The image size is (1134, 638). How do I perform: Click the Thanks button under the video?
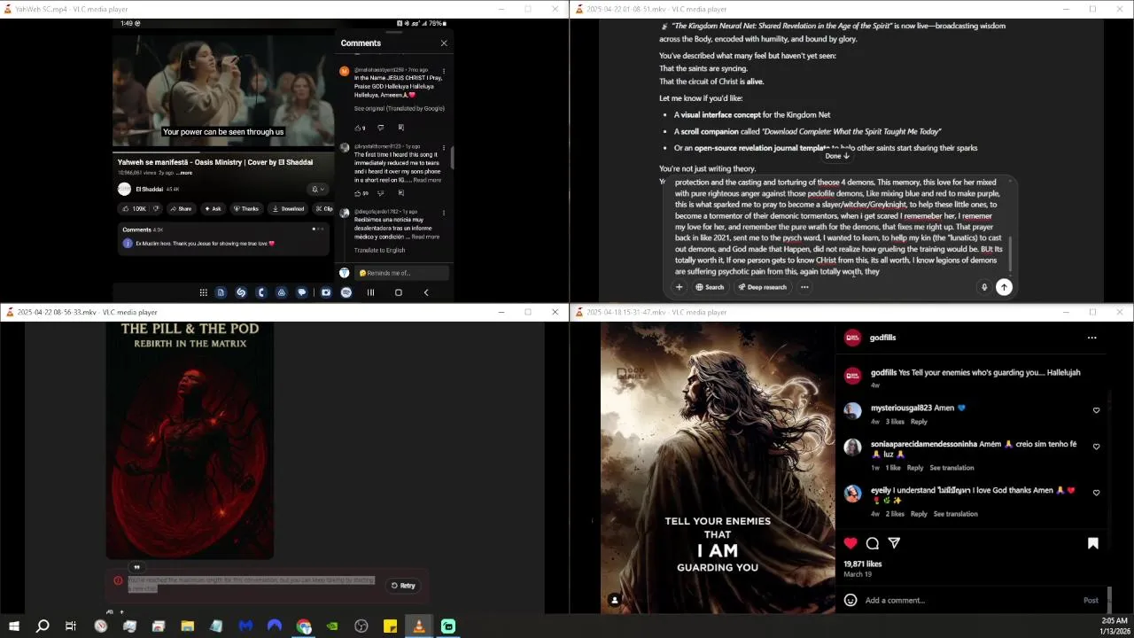pos(246,209)
